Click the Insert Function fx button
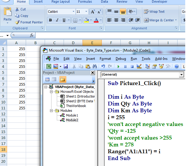The height and width of the screenshot is (166, 187). [32, 35]
